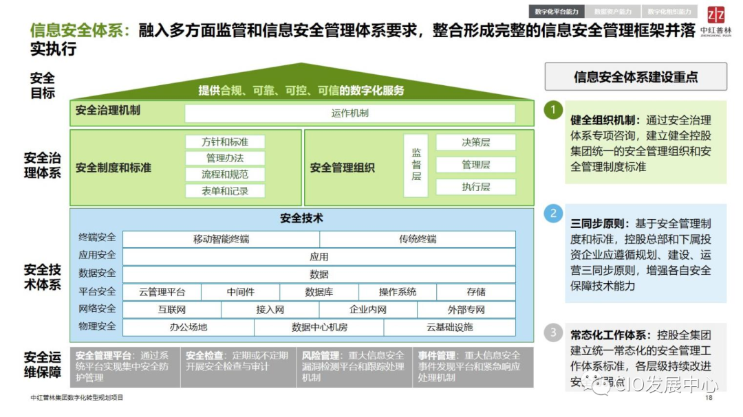Screen dimensions: 743x417
Task: Click the 管理层 box
Action: pos(476,165)
